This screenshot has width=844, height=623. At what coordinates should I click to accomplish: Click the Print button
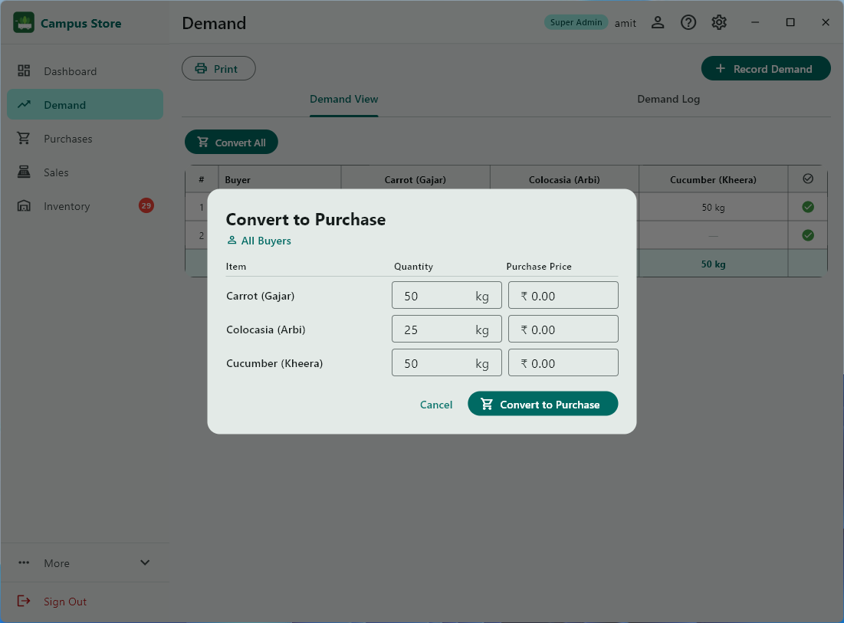[218, 68]
